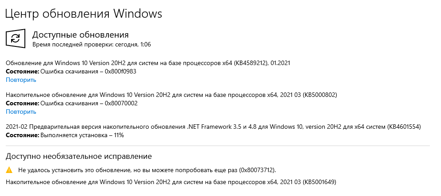Click the "Центр обновления Windows" page title

coord(83,14)
